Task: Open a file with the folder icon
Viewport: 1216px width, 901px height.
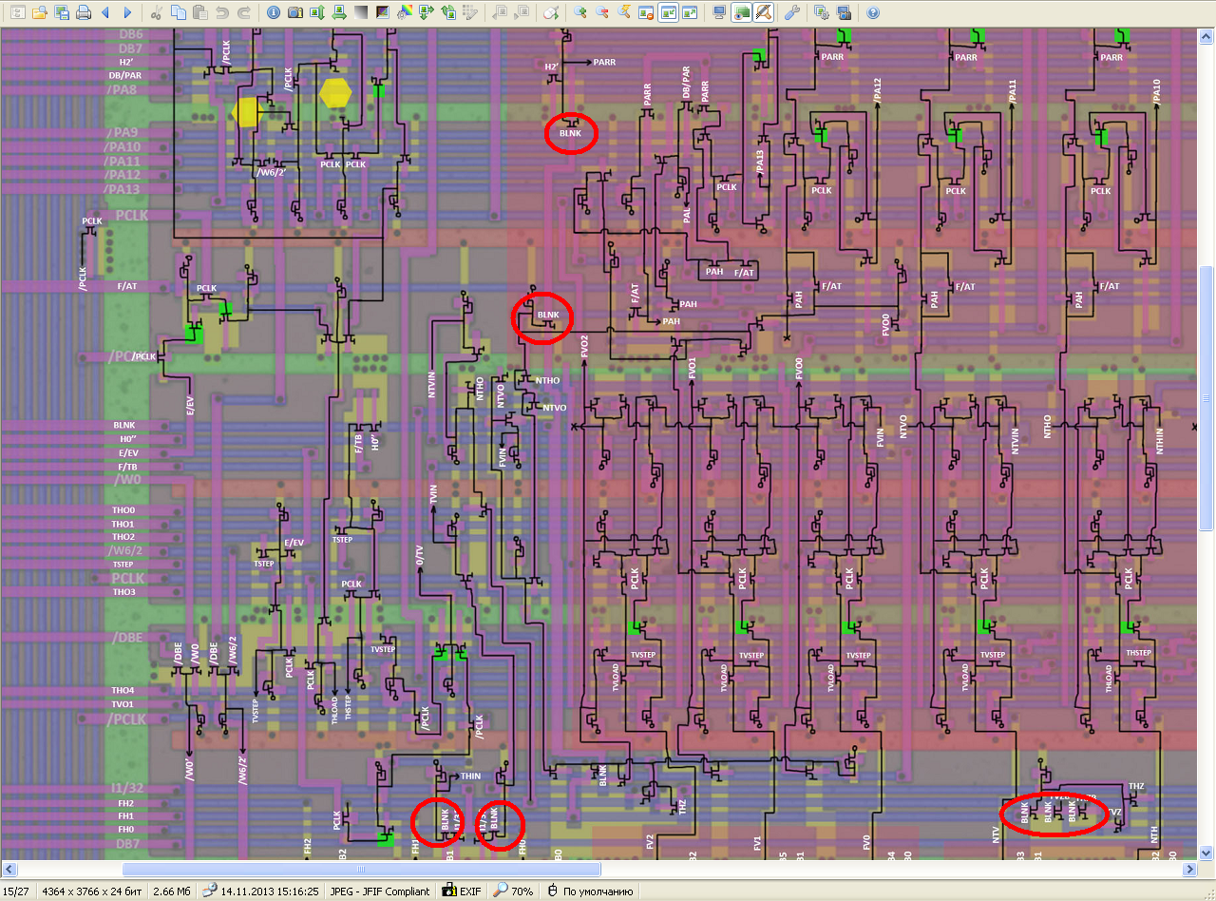Action: tap(39, 13)
